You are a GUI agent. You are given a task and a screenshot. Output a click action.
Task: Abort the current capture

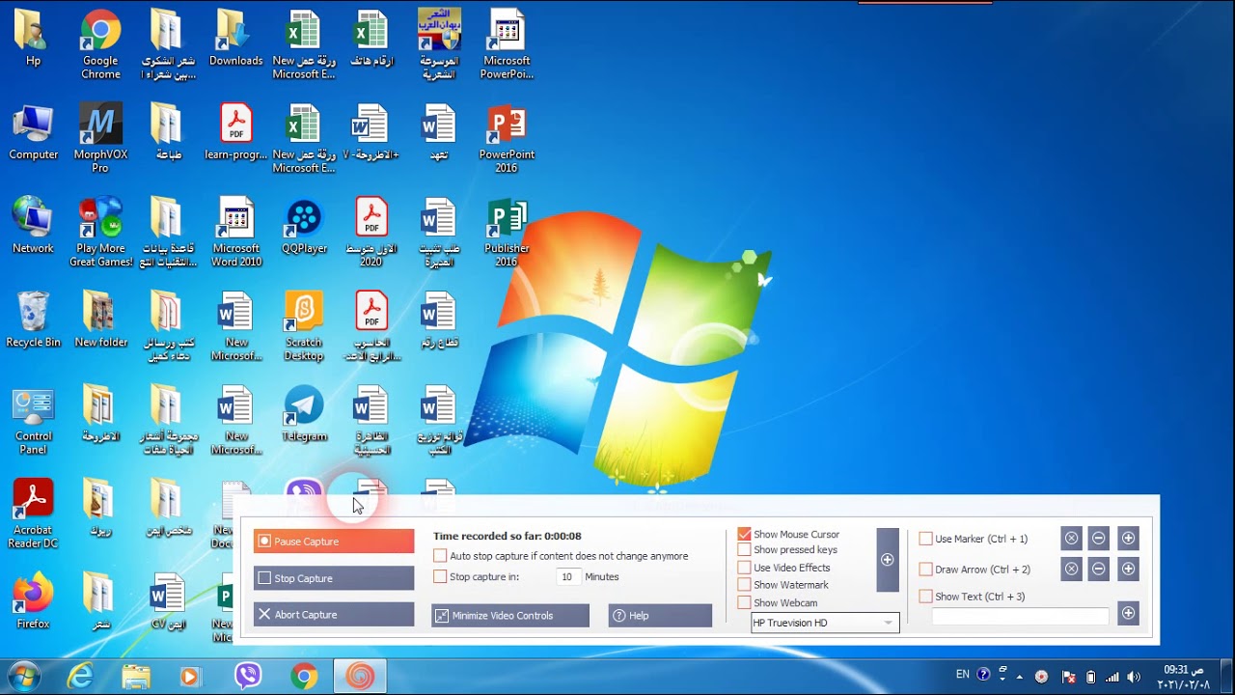pos(334,615)
